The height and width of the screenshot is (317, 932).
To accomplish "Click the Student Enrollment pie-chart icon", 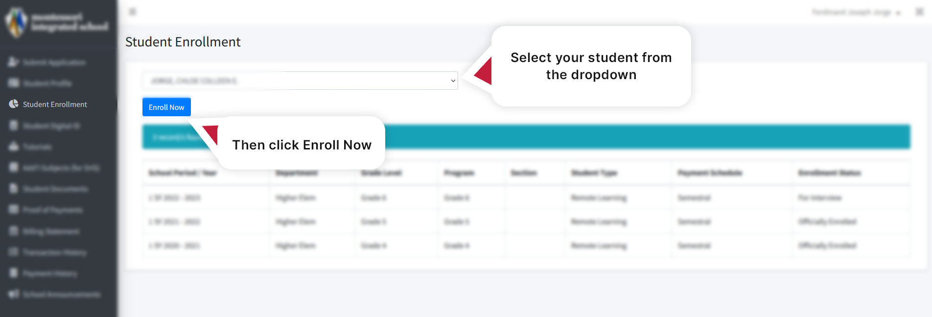I will pyautogui.click(x=12, y=104).
